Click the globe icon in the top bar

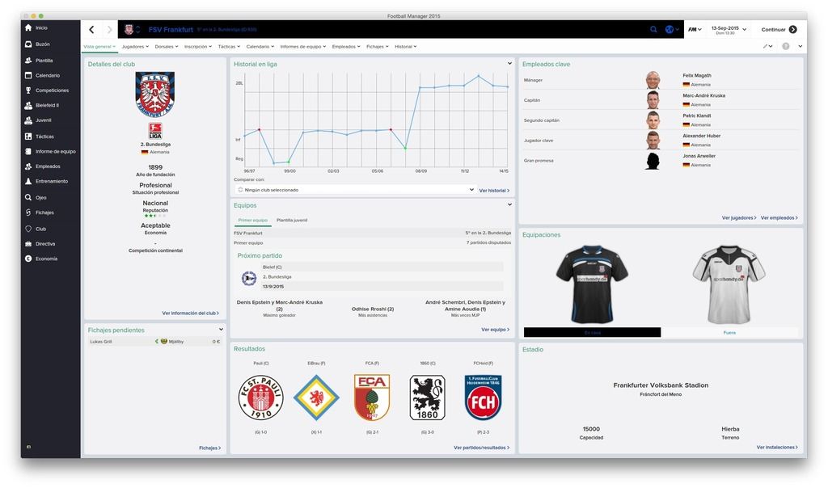(669, 30)
